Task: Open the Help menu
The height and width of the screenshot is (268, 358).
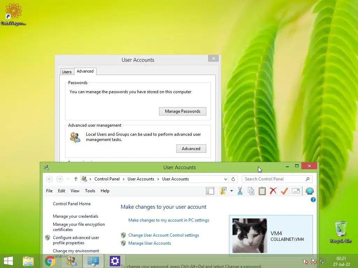Action: (105, 191)
